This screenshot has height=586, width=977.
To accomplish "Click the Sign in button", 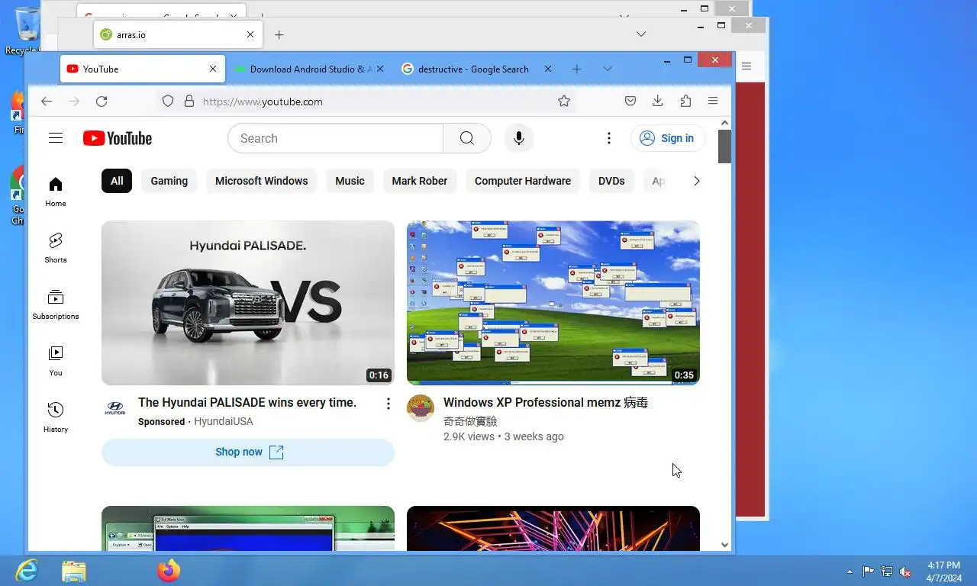I will 667,138.
